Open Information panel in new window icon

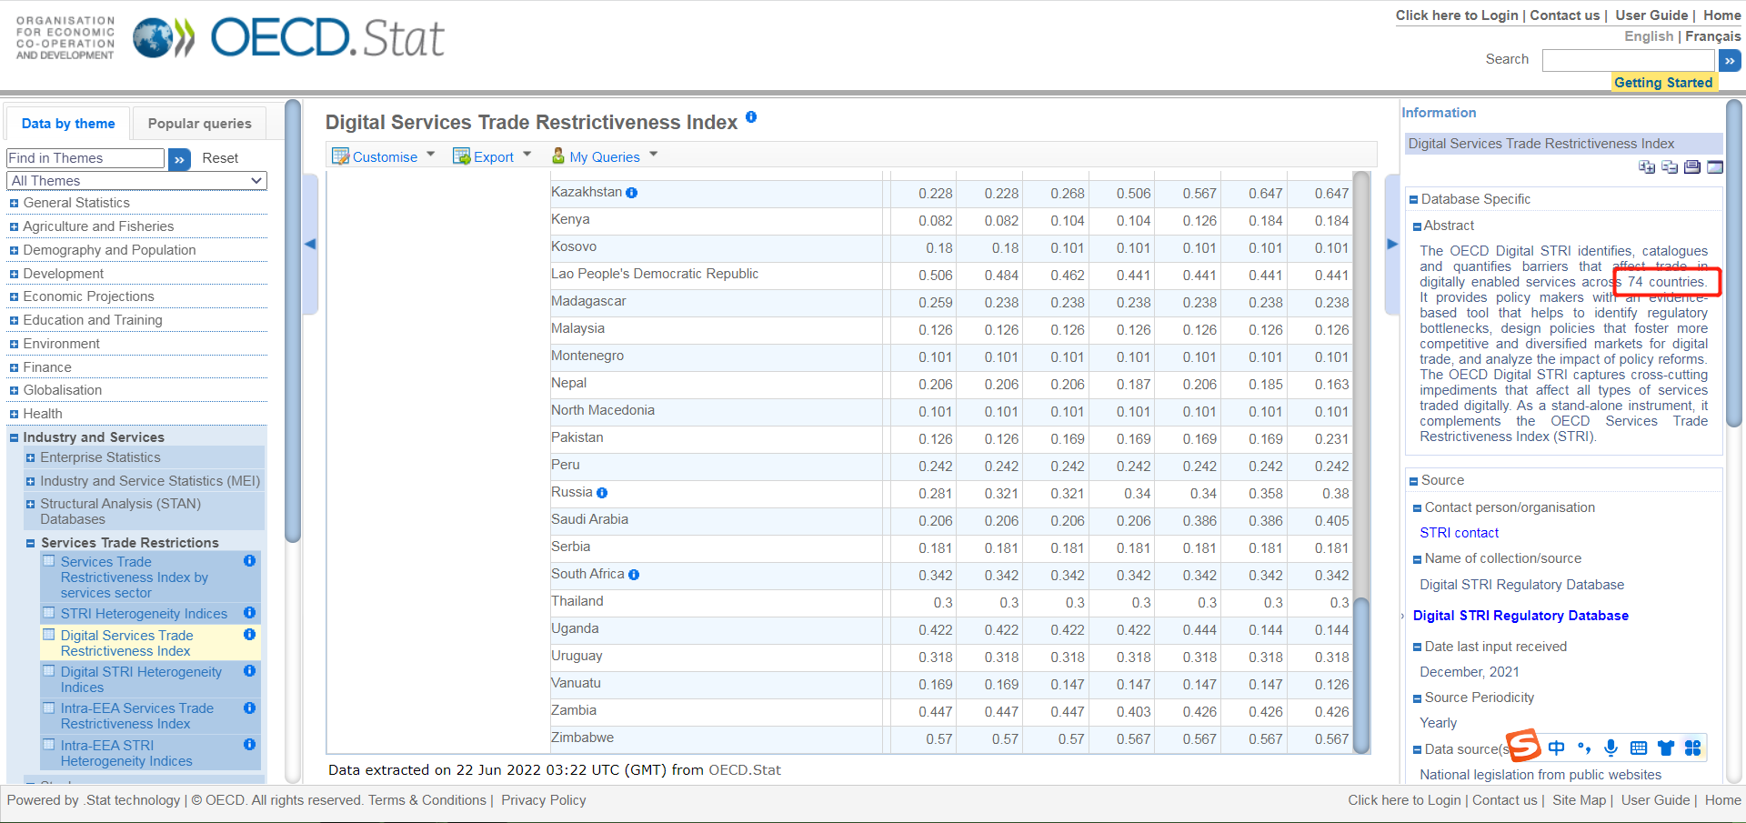[1714, 166]
